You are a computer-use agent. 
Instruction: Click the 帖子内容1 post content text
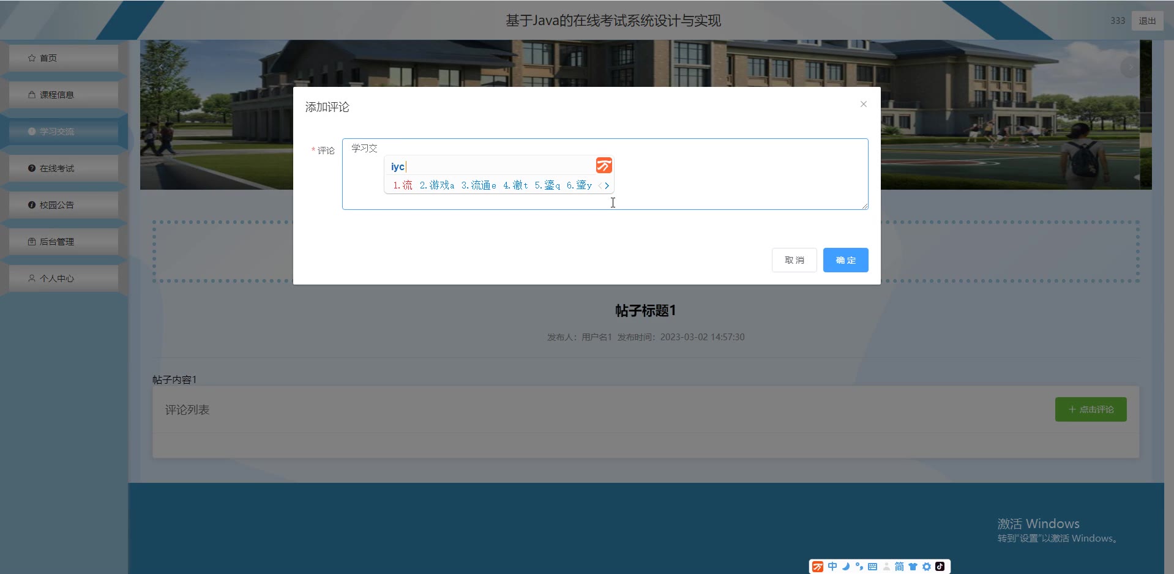[x=174, y=380]
